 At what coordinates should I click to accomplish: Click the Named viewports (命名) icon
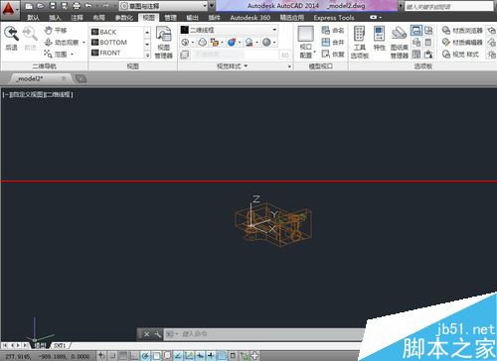(326, 31)
